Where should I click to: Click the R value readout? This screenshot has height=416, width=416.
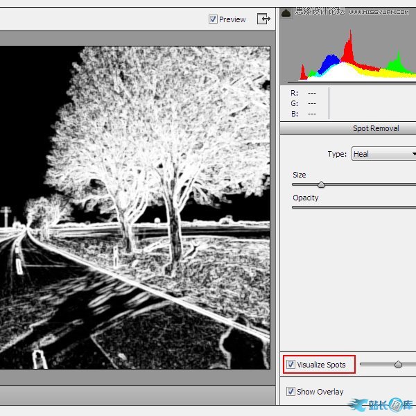311,92
